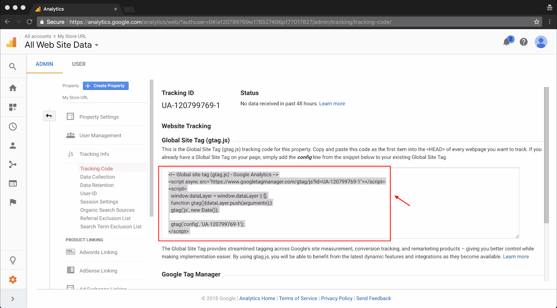Click the textarea resize handle
This screenshot has width=557, height=308.
(517, 236)
